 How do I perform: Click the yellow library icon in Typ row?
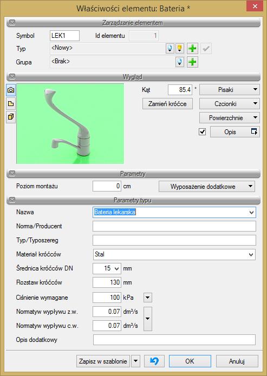179,49
